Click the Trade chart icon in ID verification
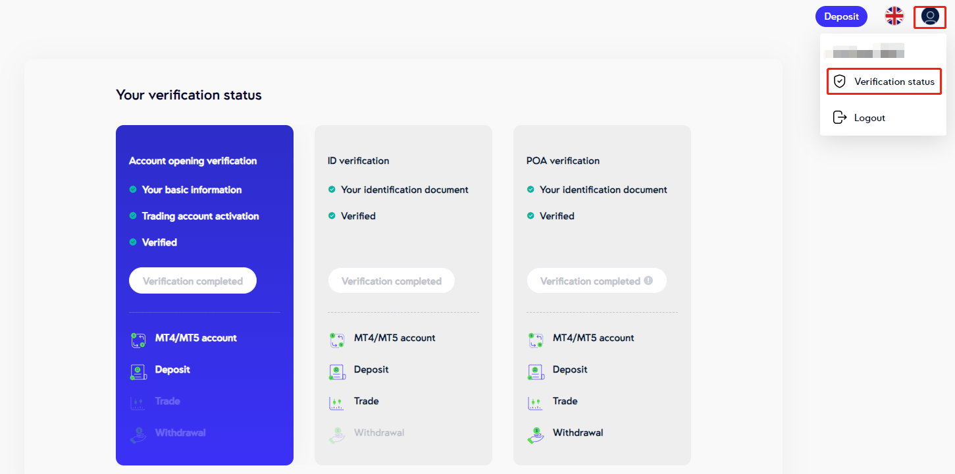Viewport: 955px width, 474px height. (336, 404)
